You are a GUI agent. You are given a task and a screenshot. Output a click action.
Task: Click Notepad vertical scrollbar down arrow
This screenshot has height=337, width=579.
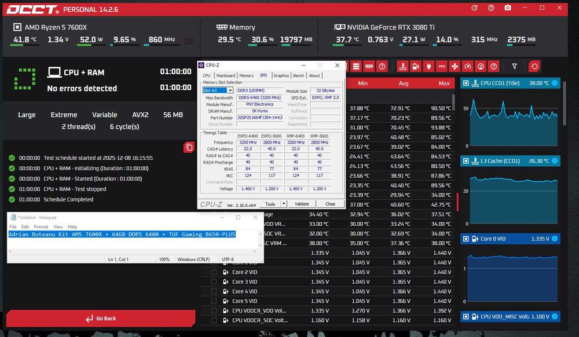pos(261,245)
